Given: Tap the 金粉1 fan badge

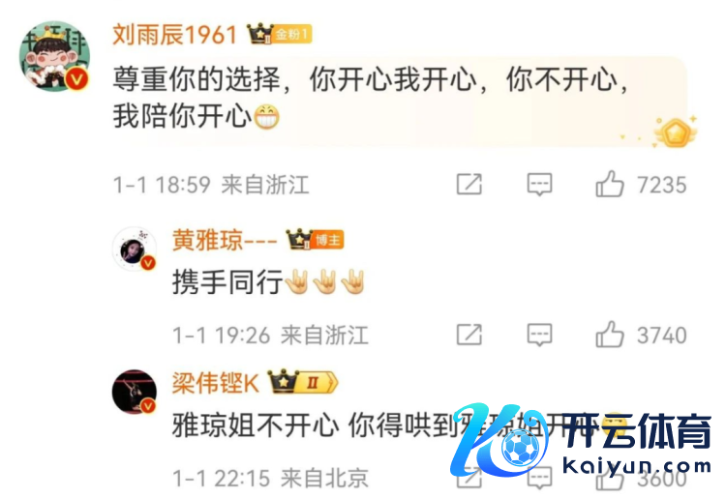Looking at the screenshot, I should [x=292, y=34].
